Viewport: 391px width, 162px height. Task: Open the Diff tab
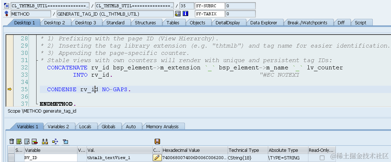coord(341,23)
